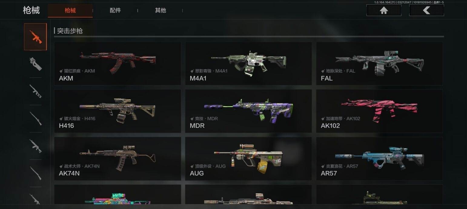The image size is (467, 209).
Task: Switch to the 其他 tab
Action: pos(160,10)
